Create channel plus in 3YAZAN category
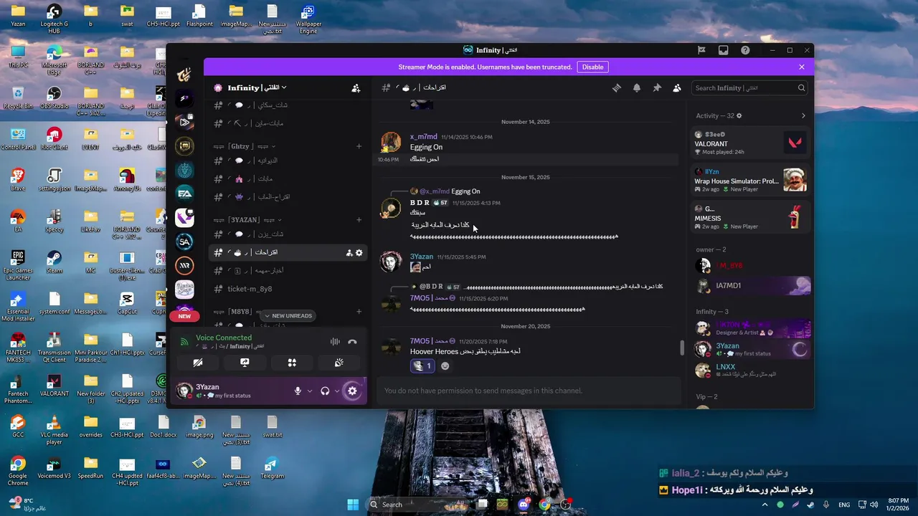The width and height of the screenshot is (918, 516). pos(359,220)
